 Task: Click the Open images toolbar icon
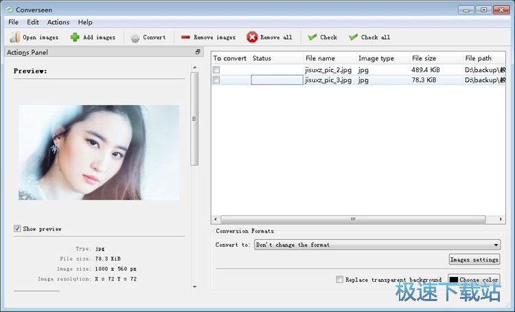pos(14,38)
